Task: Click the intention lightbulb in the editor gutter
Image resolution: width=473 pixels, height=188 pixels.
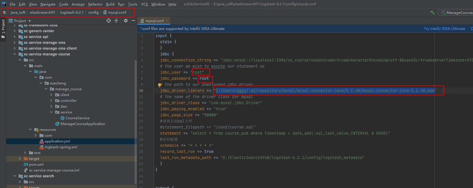Action: [x=160, y=85]
